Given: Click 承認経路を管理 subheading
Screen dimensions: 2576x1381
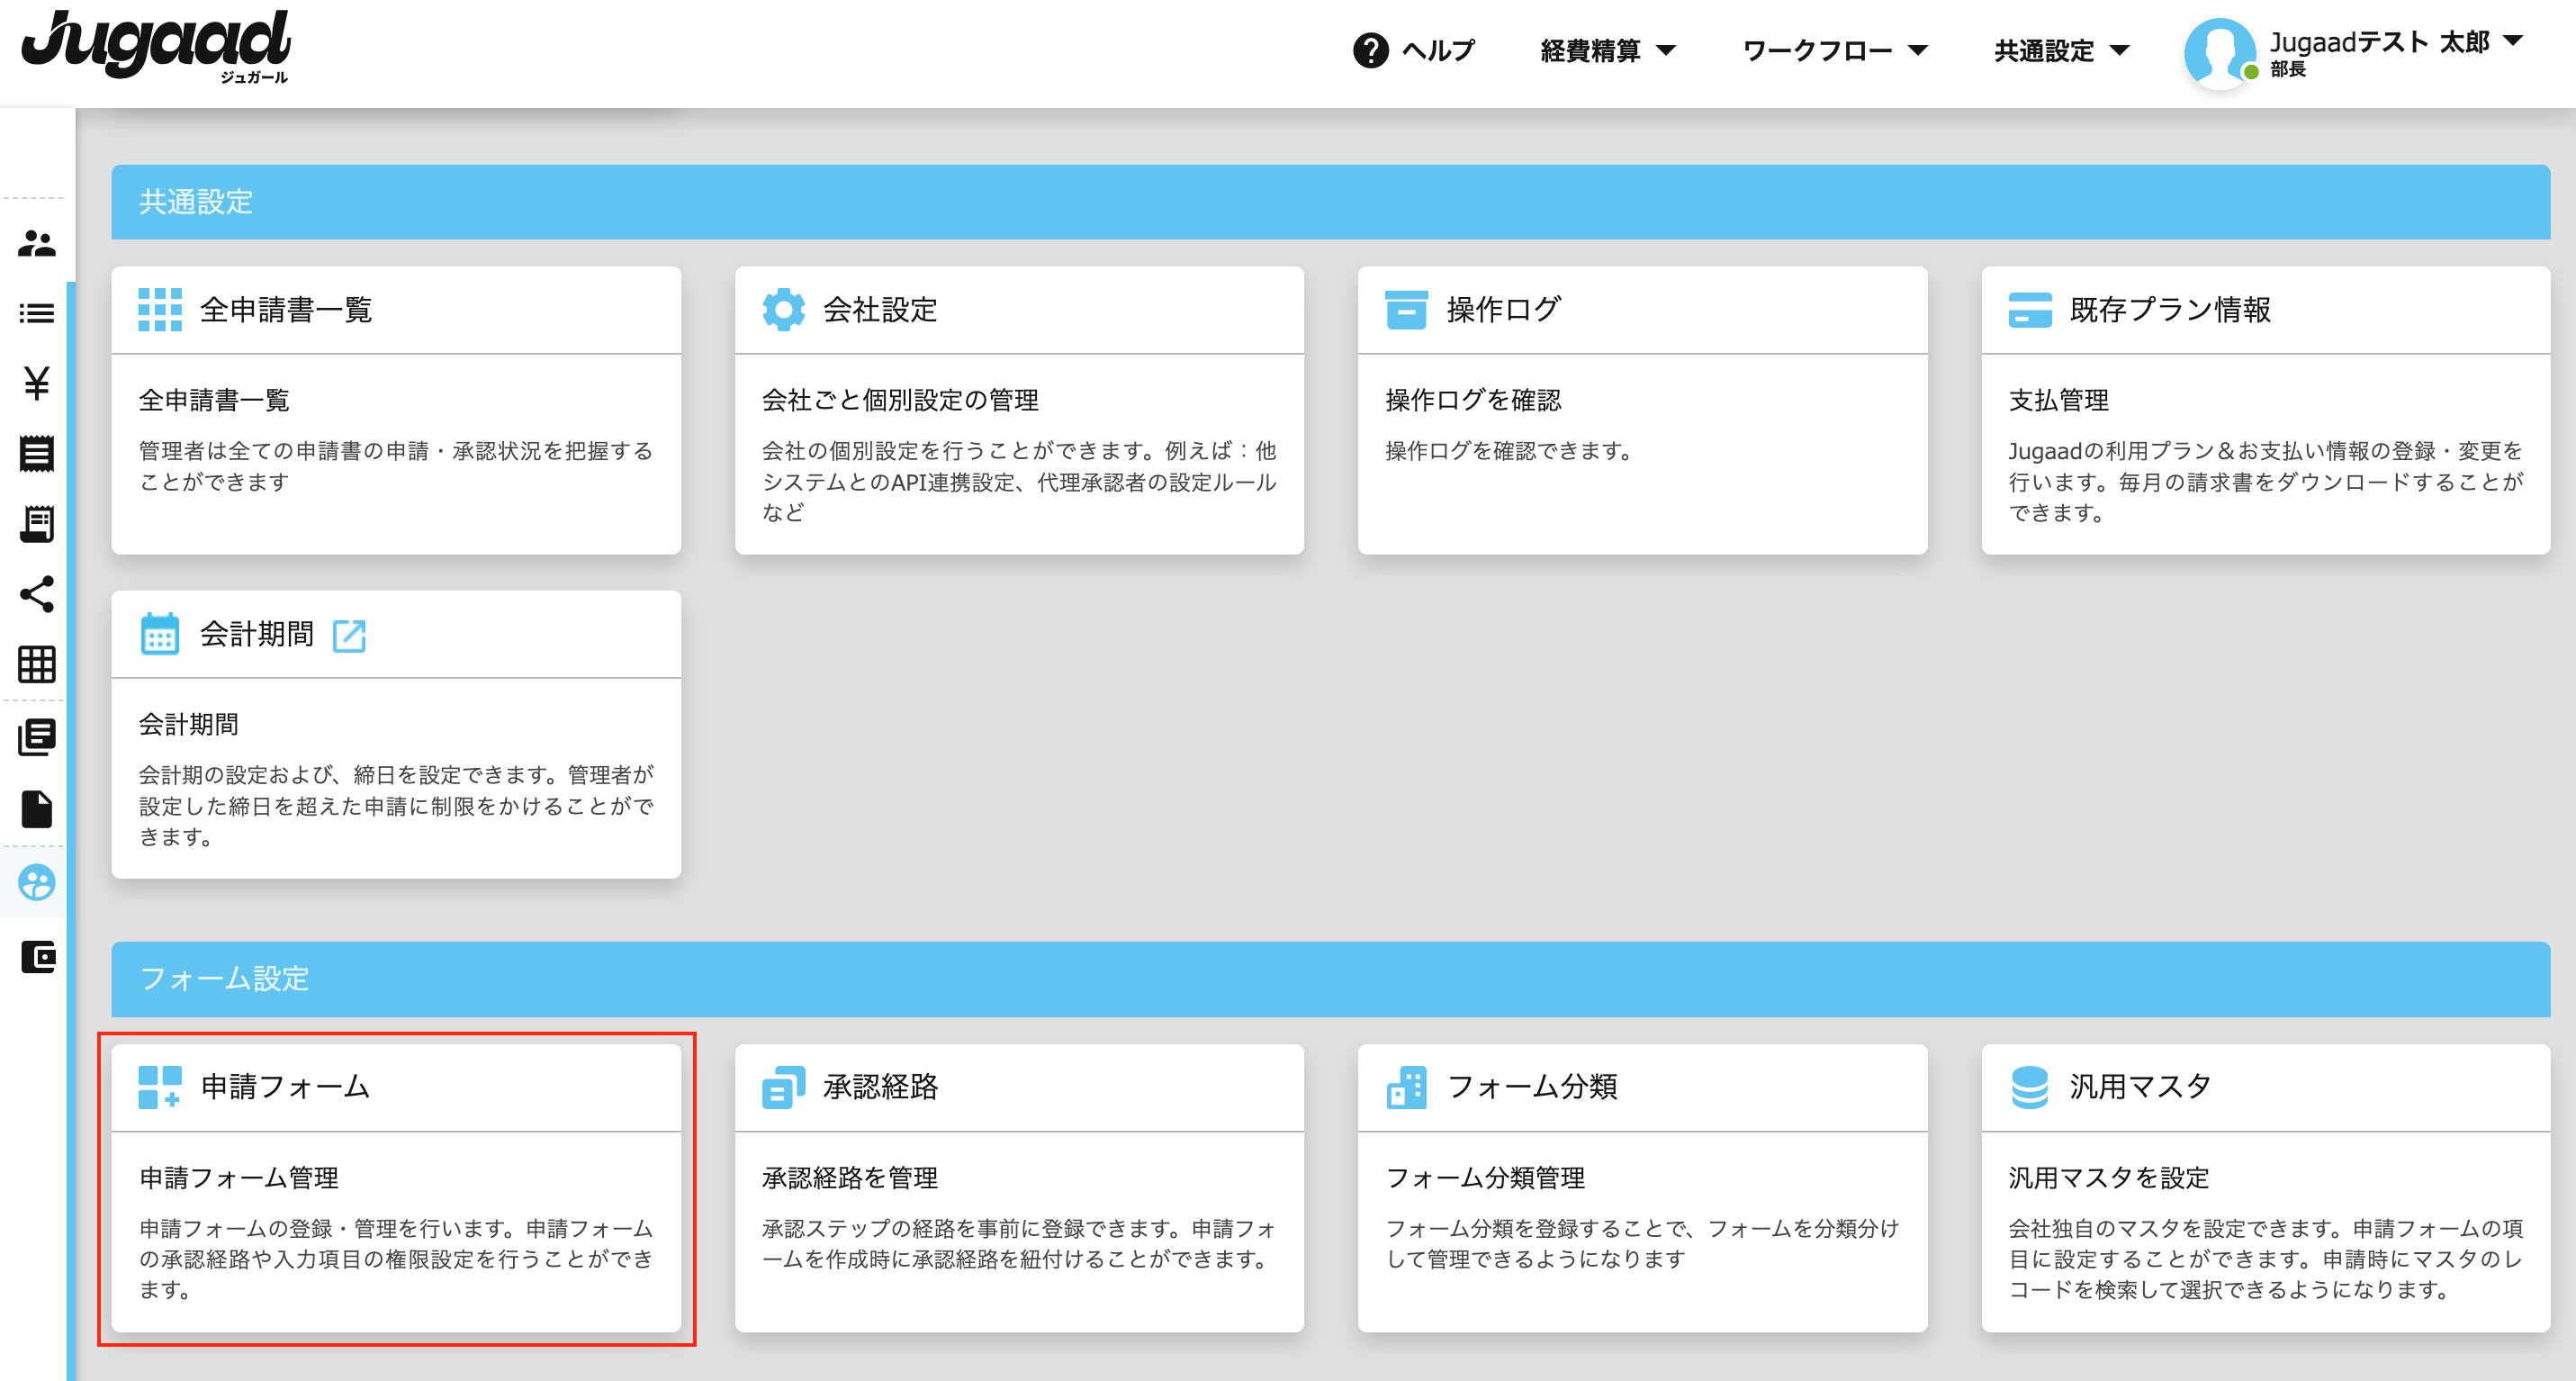Looking at the screenshot, I should (x=850, y=1177).
